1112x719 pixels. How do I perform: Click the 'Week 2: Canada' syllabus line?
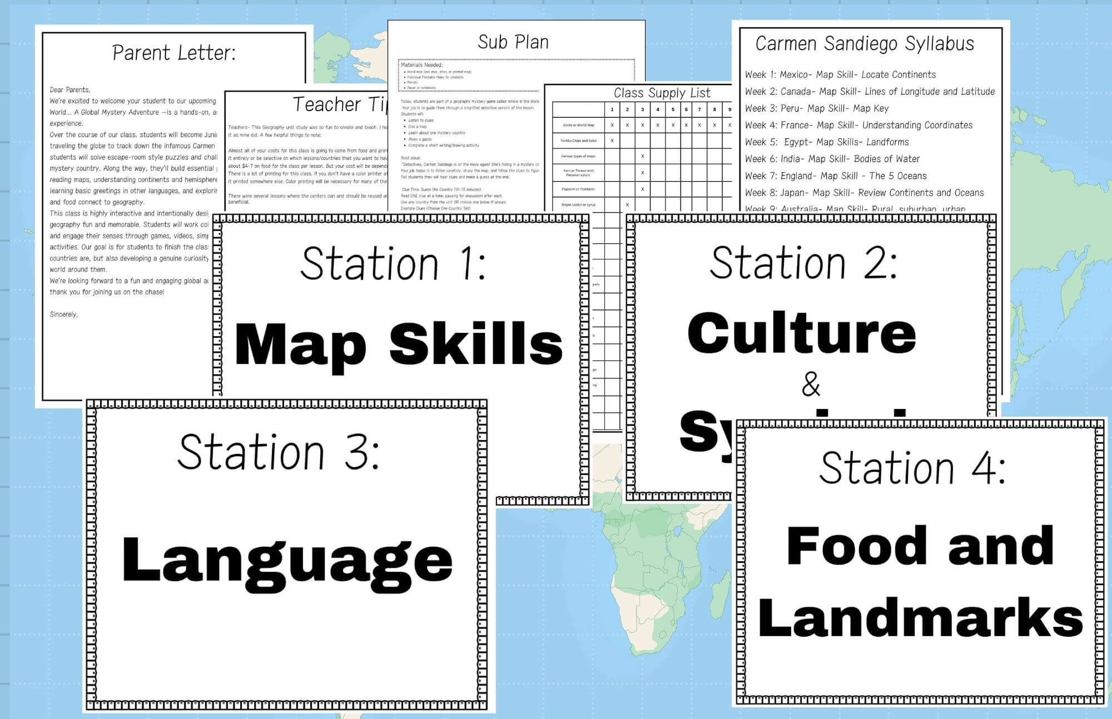click(x=870, y=91)
